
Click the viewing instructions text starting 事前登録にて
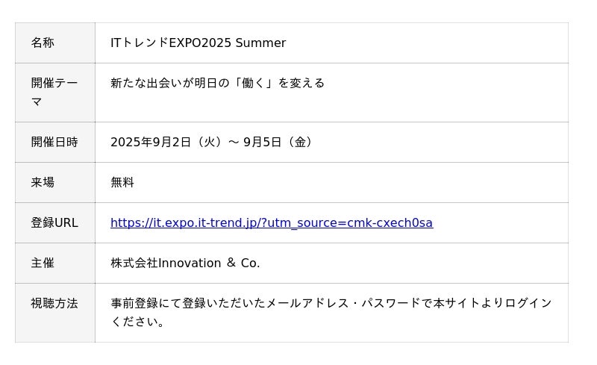331,313
